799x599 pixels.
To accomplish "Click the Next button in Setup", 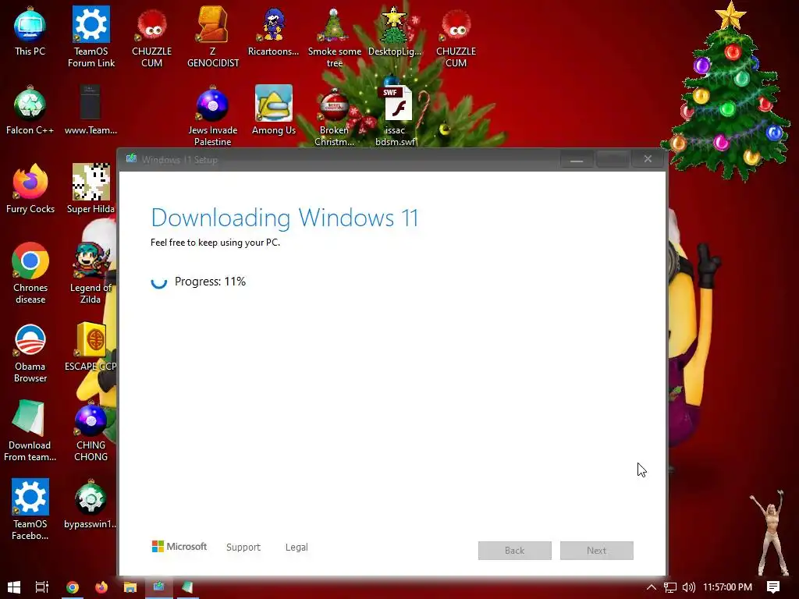I will tap(597, 551).
